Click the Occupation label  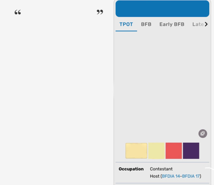click(x=131, y=169)
